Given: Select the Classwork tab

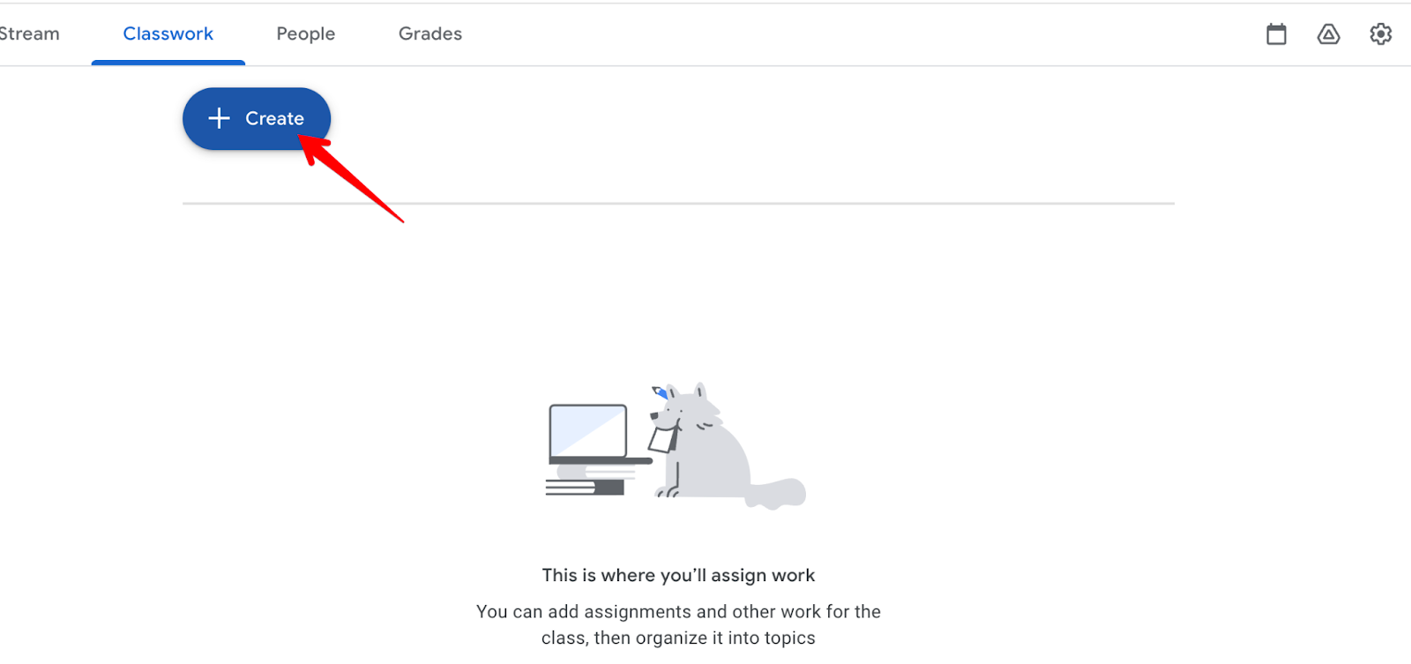Looking at the screenshot, I should [168, 34].
